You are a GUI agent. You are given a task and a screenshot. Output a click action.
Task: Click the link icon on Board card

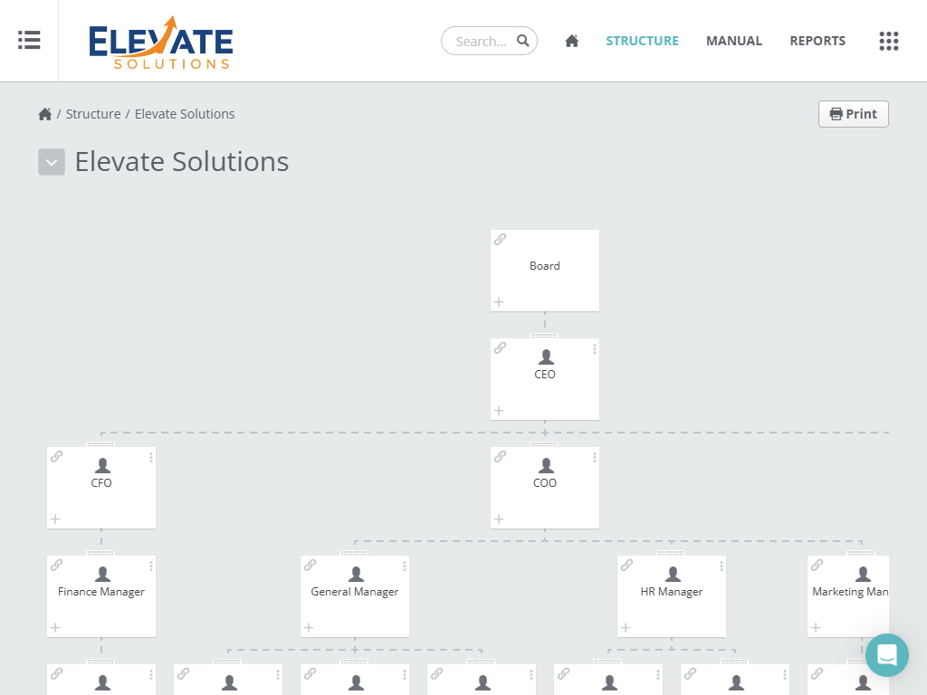point(500,239)
